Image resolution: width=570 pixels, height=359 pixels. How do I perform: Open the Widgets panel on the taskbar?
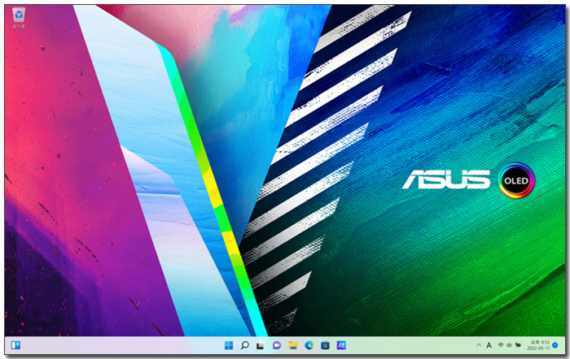tap(15, 345)
